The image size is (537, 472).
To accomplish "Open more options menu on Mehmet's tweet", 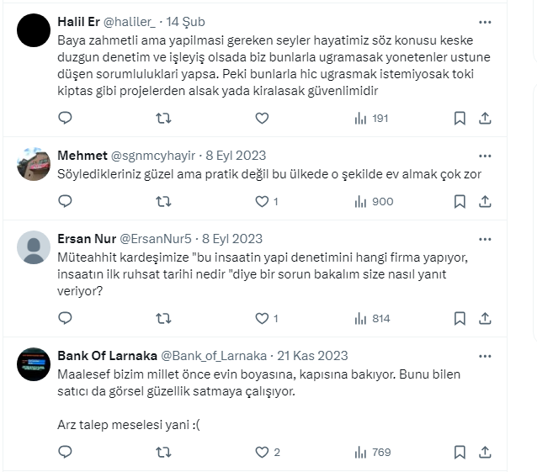I will pos(484,156).
